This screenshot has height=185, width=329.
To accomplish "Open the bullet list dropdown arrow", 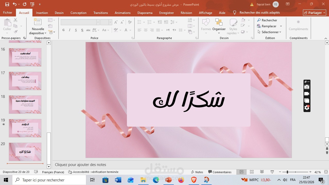I will (144, 22).
